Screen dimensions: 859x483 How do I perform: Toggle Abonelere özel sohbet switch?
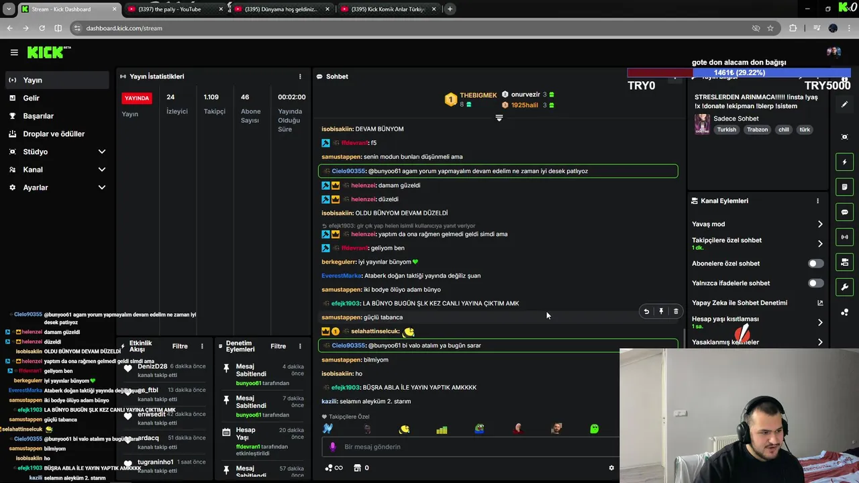pyautogui.click(x=815, y=264)
